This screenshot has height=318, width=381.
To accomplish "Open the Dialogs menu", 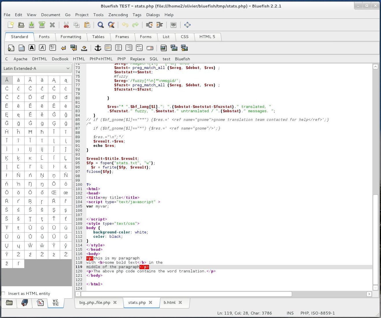I will tap(153, 15).
